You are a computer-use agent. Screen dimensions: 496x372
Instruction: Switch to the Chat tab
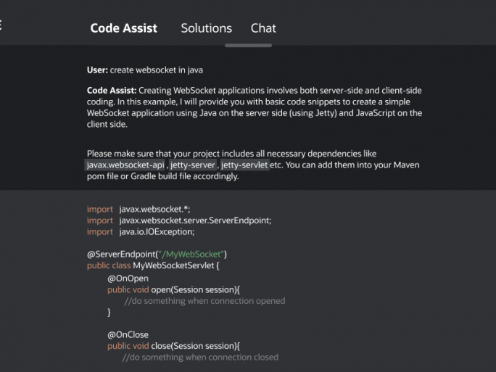pyautogui.click(x=263, y=28)
